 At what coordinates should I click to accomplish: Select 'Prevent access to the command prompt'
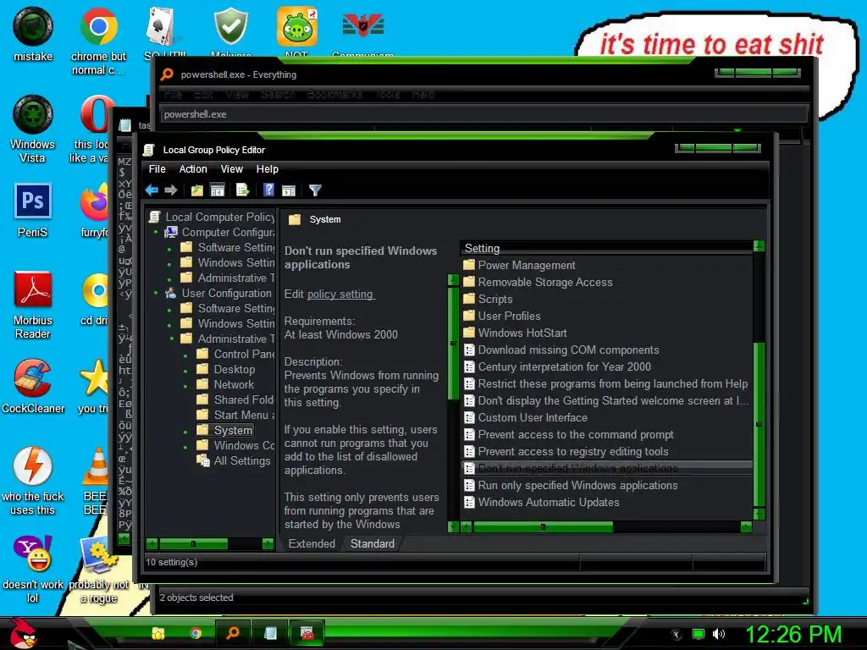pyautogui.click(x=576, y=434)
